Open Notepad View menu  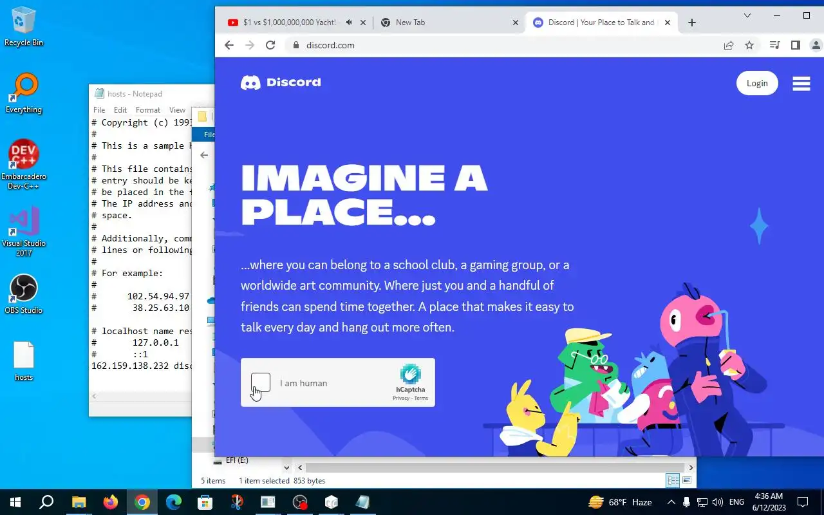click(177, 110)
